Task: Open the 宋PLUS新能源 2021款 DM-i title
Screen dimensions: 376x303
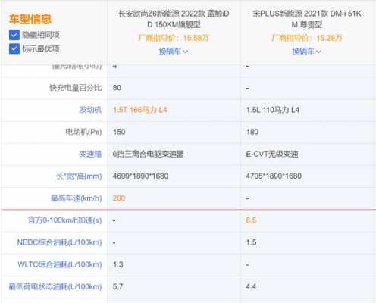Action: click(307, 19)
